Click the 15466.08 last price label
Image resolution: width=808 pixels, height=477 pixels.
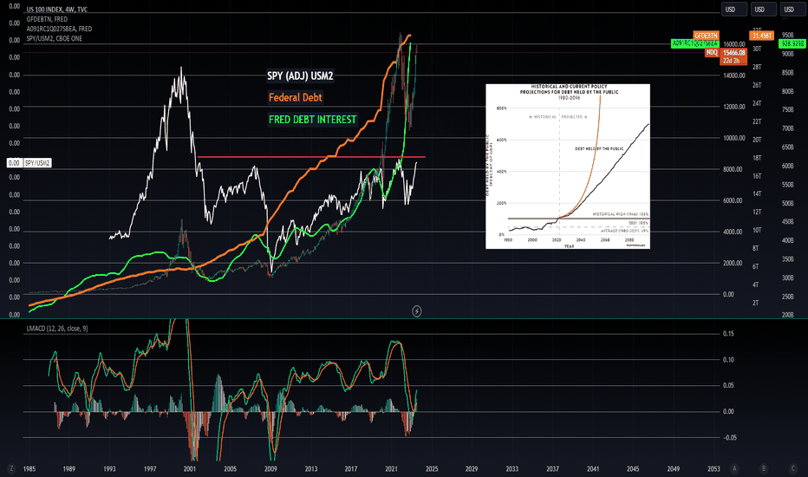733,53
